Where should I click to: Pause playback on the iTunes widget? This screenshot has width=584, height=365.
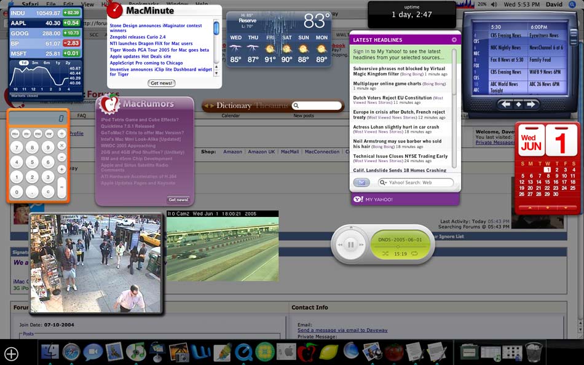pos(350,245)
